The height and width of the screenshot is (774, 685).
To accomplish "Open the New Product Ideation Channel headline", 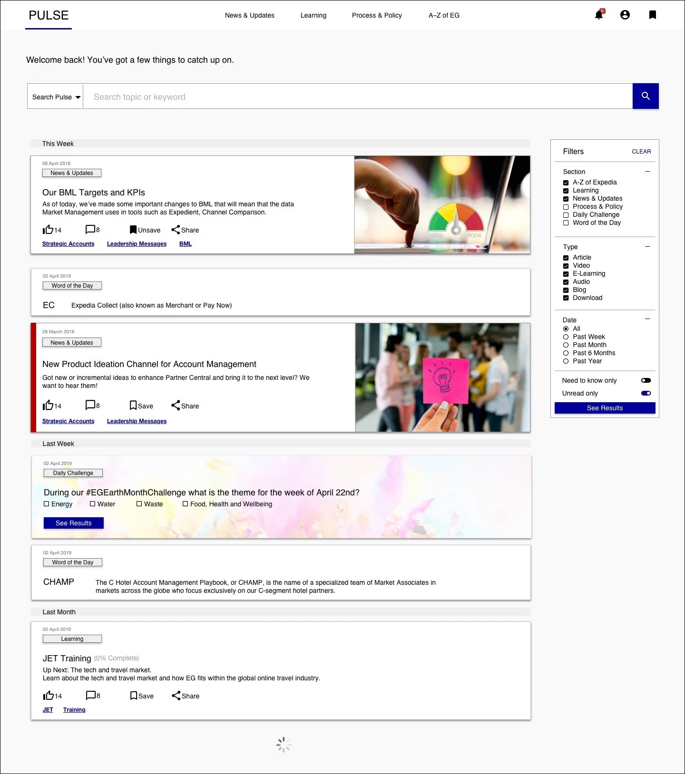I will point(149,364).
